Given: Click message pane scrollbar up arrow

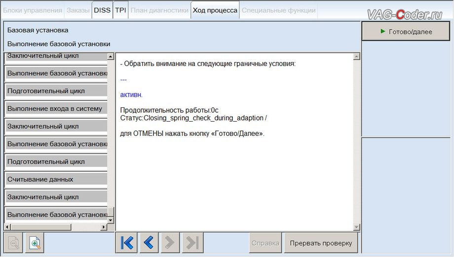Looking at the screenshot, I should [x=357, y=57].
